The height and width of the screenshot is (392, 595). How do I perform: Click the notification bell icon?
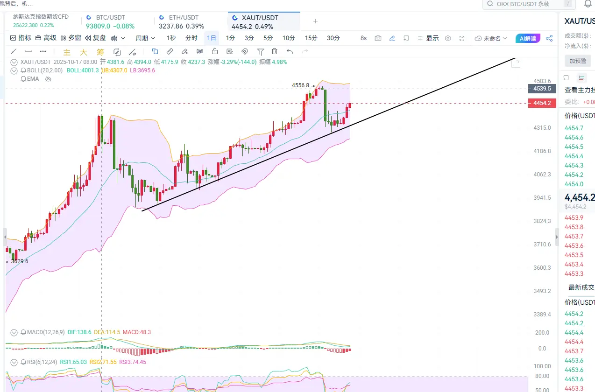[588, 4]
